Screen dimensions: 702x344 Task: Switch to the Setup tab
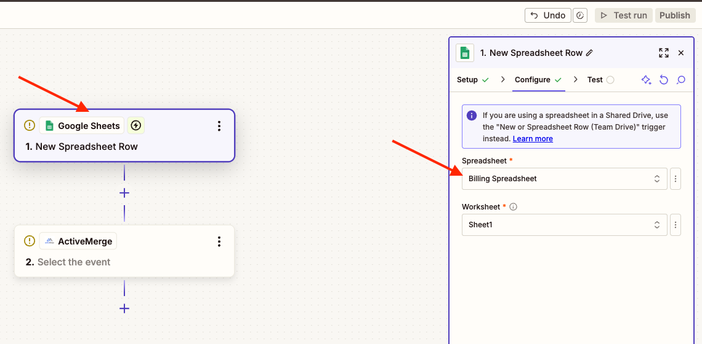click(x=472, y=80)
